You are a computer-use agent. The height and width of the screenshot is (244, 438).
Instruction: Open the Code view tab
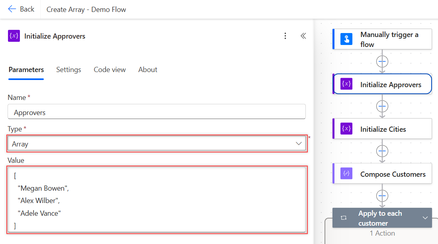(x=110, y=70)
